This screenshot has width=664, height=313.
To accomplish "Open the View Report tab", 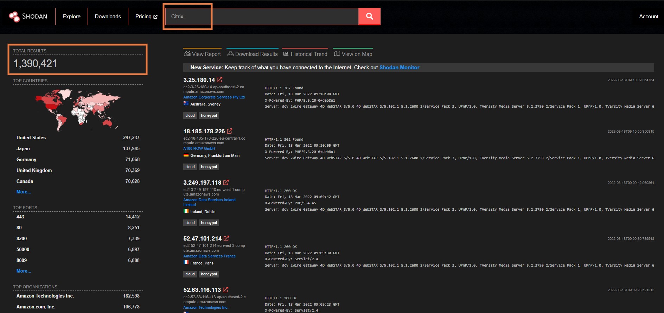I will click(202, 54).
